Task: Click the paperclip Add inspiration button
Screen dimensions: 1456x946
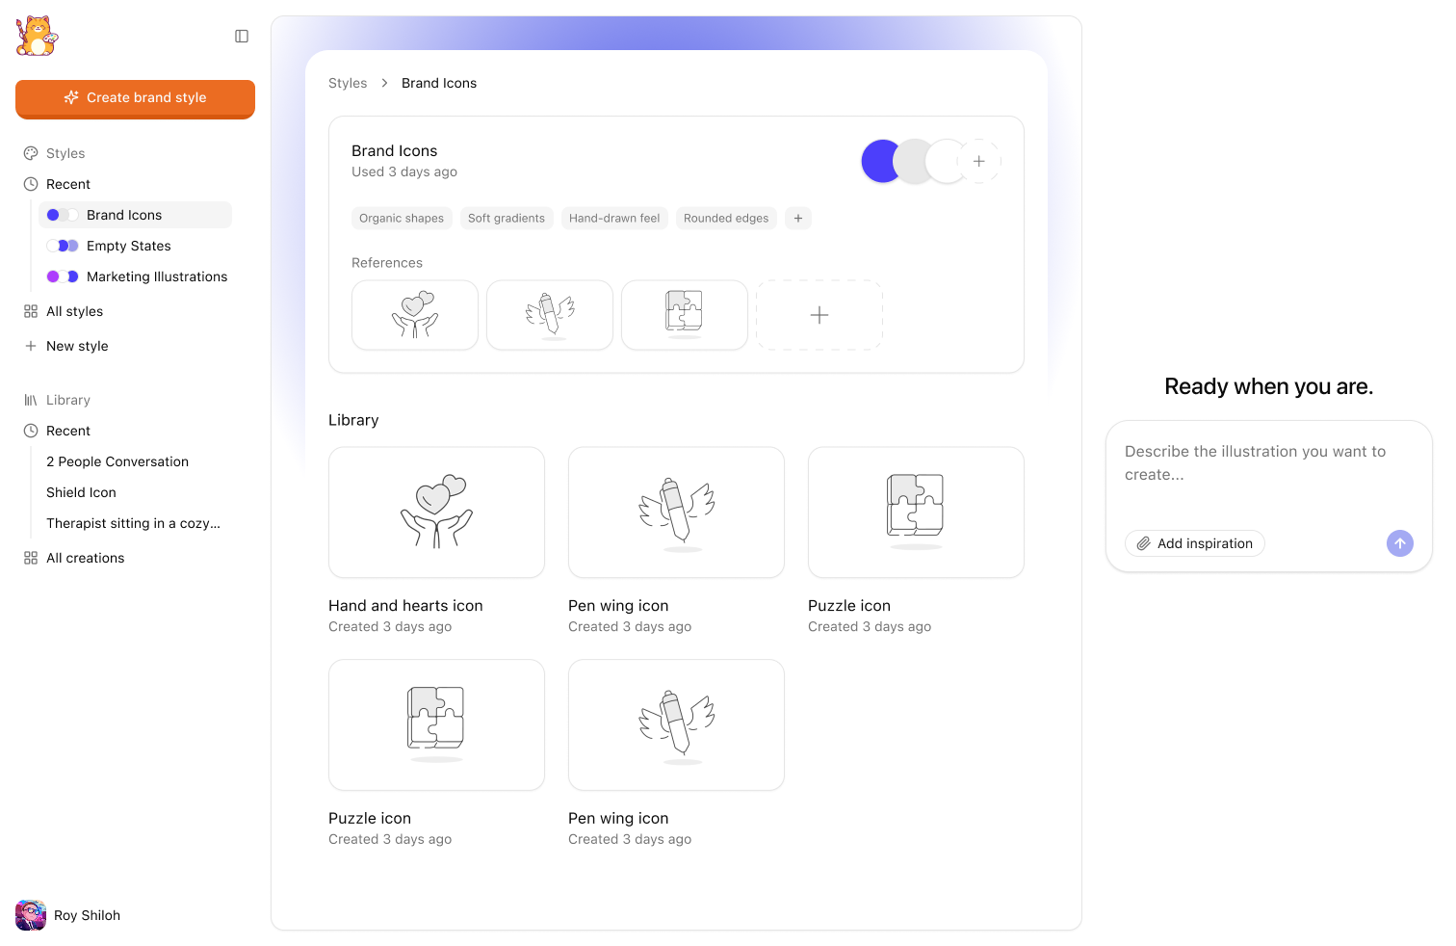Action: click(x=1195, y=543)
